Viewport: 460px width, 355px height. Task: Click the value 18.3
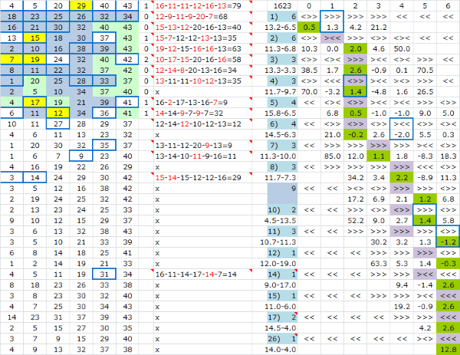[x=448, y=156]
